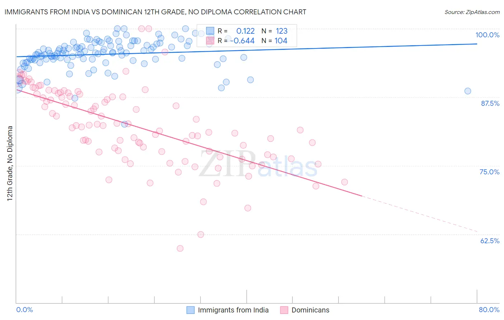Click the blue Immigrants from India legend swatch
This screenshot has width=504, height=320.
[x=191, y=310]
